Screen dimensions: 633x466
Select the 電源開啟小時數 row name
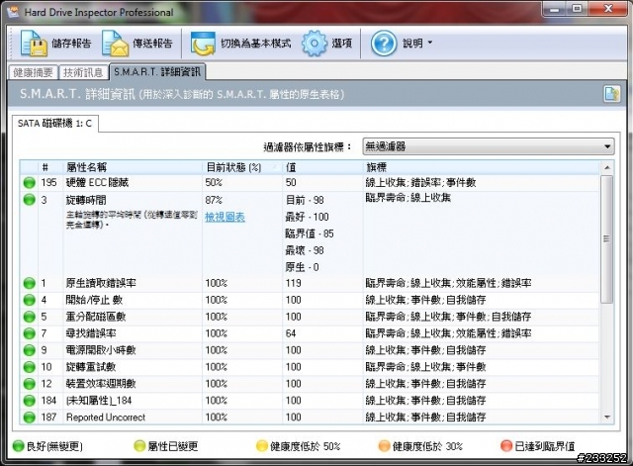point(101,350)
